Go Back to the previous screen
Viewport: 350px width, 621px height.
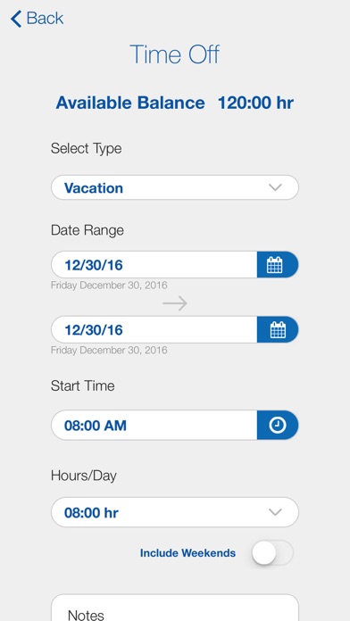37,19
